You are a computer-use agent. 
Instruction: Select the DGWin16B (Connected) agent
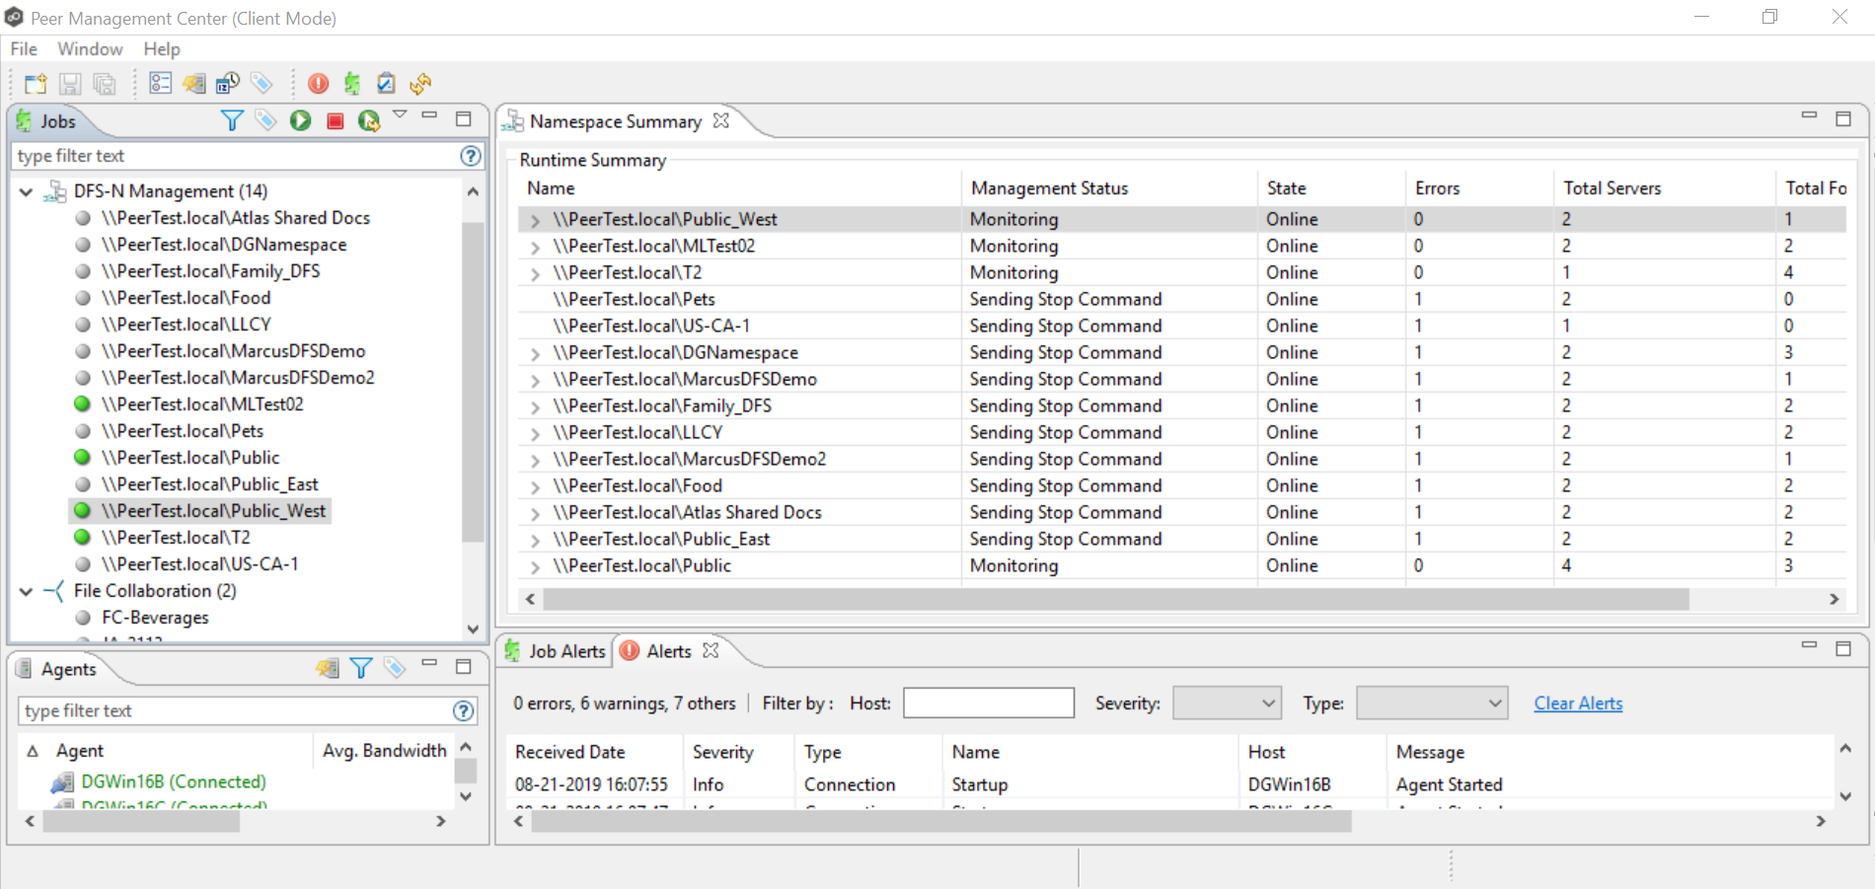(x=174, y=781)
